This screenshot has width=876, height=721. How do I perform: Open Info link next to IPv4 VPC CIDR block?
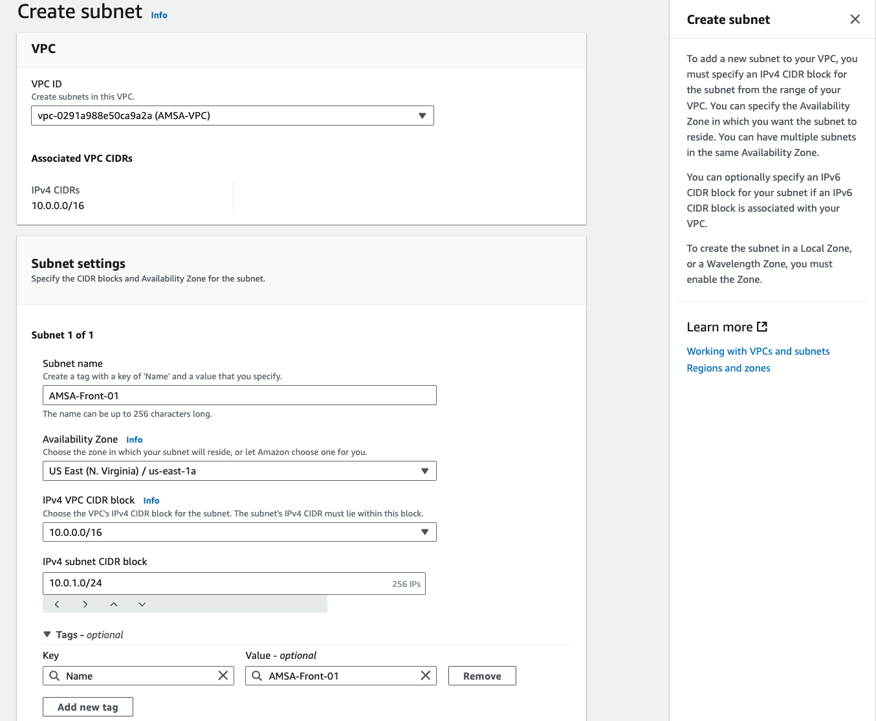click(151, 501)
